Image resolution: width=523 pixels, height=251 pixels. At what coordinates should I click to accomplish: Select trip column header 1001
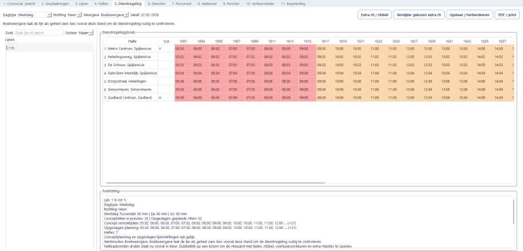tap(183, 41)
